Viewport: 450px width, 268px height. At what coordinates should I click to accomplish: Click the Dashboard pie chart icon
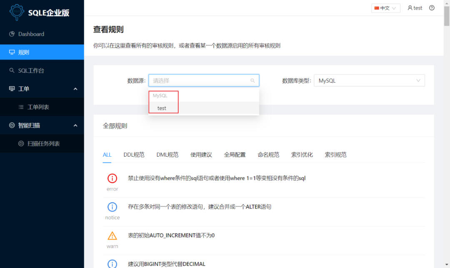tap(12, 34)
